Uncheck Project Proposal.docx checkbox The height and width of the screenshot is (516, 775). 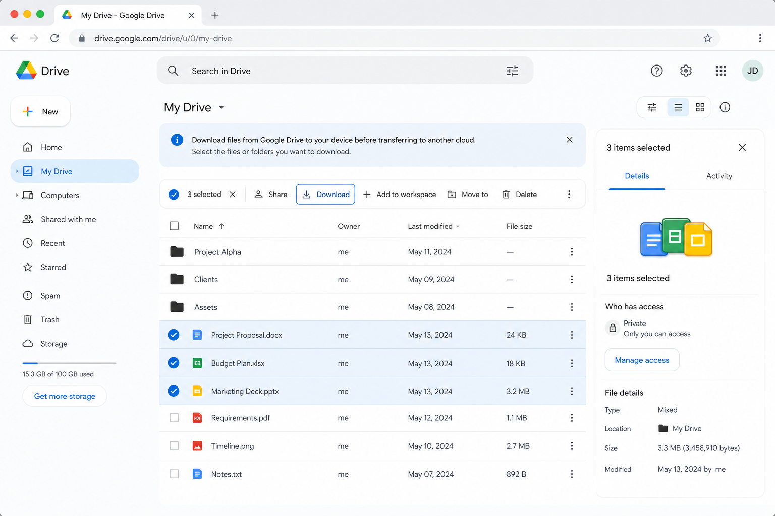tap(174, 335)
